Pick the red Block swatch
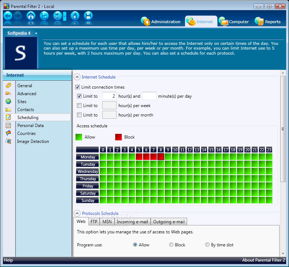 coord(118,137)
